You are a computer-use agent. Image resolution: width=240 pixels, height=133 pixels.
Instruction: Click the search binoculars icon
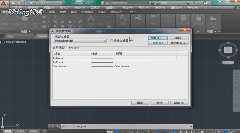tap(152, 3)
